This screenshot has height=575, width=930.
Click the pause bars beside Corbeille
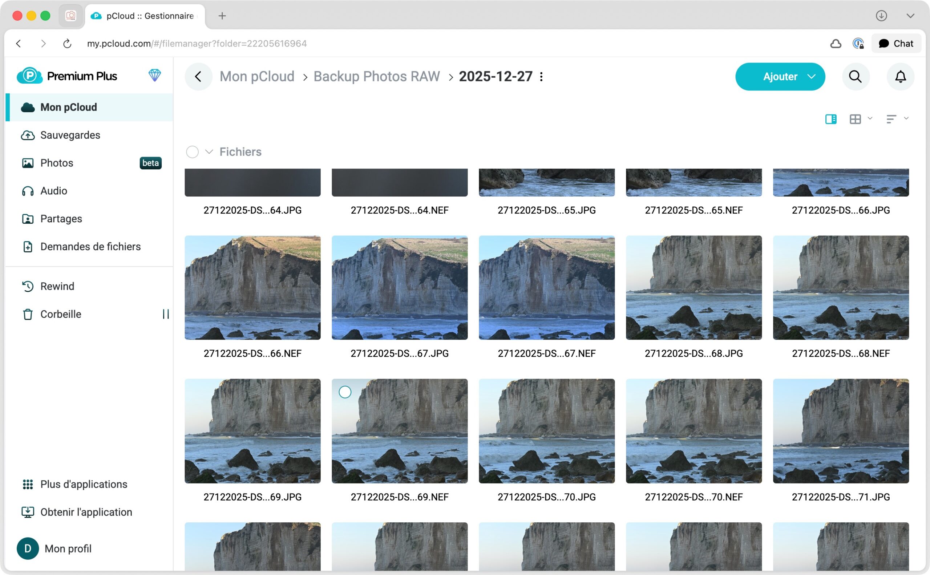pos(165,314)
